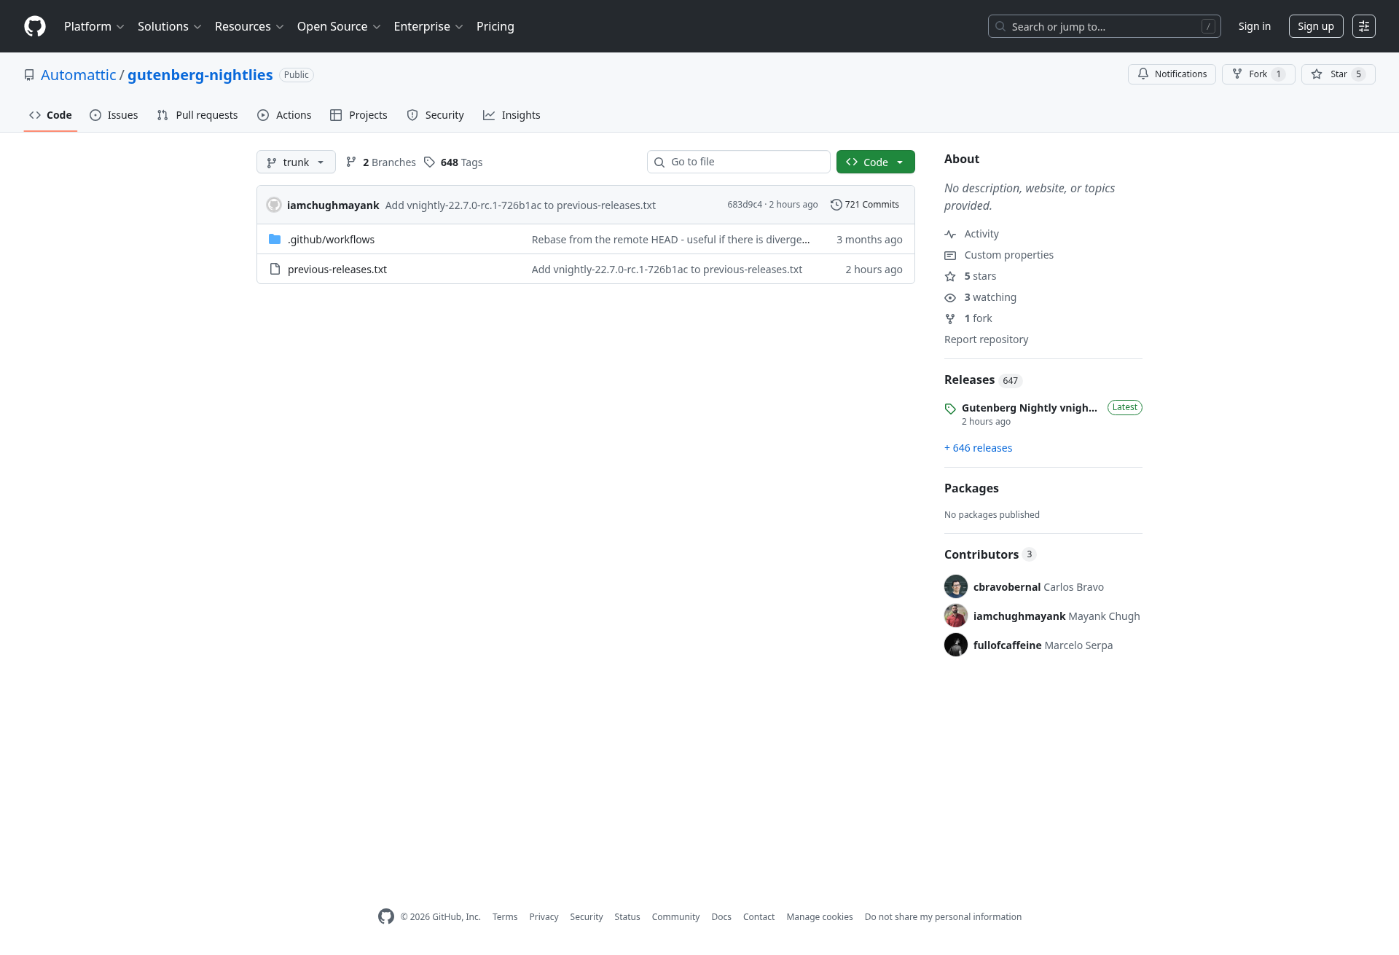Open the Enterprise dropdown
Viewport: 1399px width, 955px height.
(428, 26)
